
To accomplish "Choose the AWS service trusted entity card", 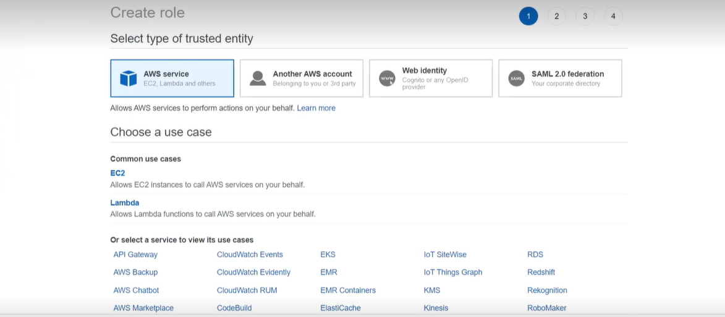I will click(172, 78).
